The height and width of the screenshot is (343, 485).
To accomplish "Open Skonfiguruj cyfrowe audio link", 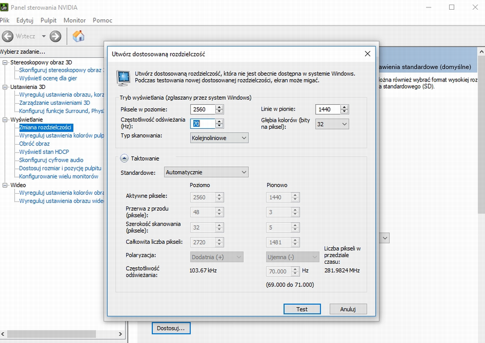I will tap(51, 160).
